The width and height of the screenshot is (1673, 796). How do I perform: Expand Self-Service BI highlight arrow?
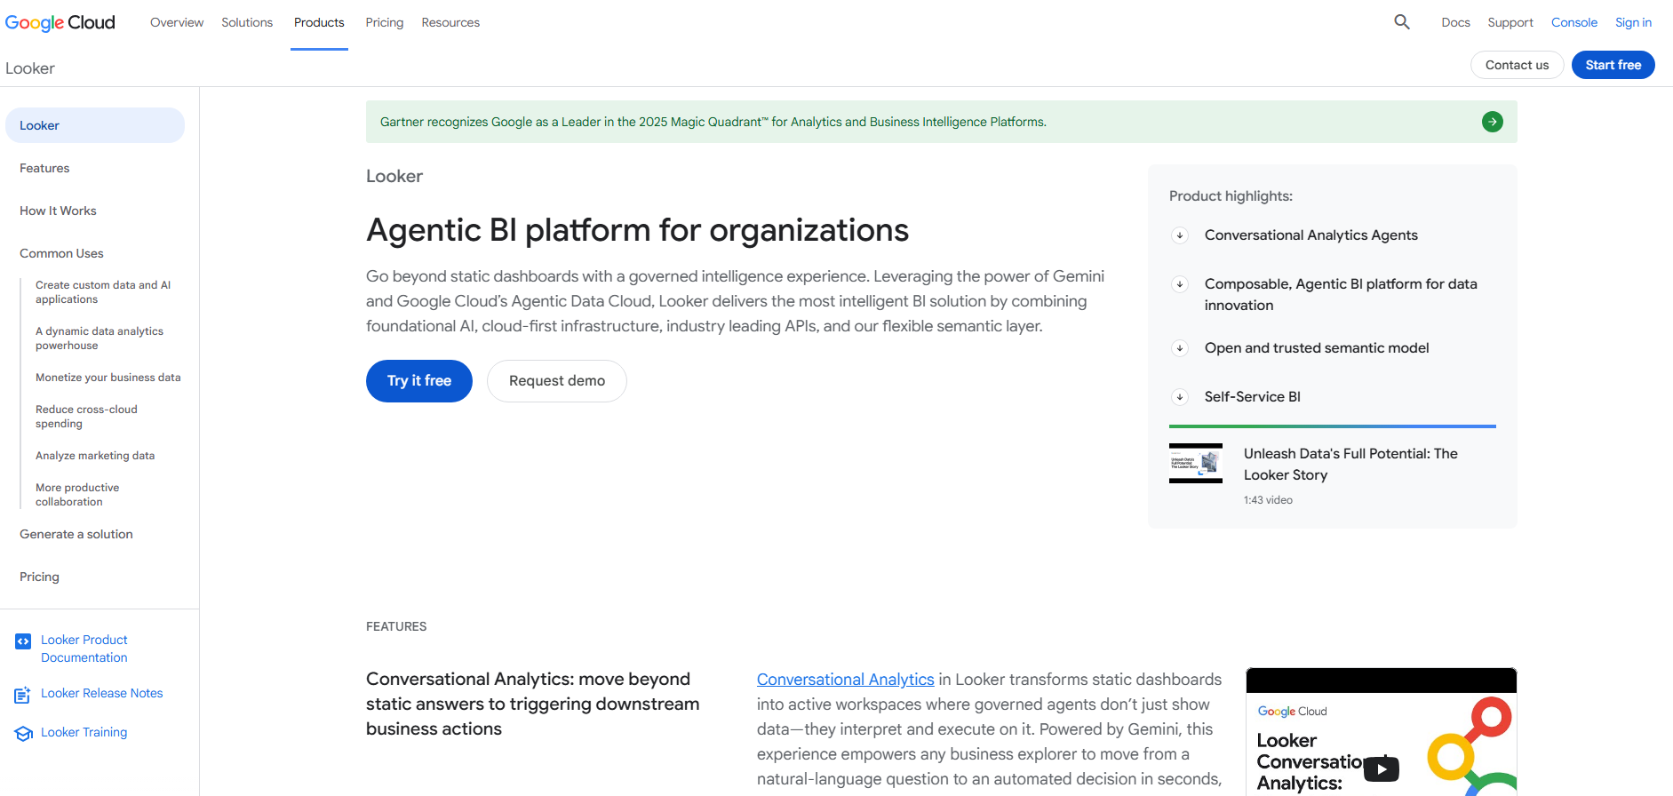pyautogui.click(x=1180, y=397)
